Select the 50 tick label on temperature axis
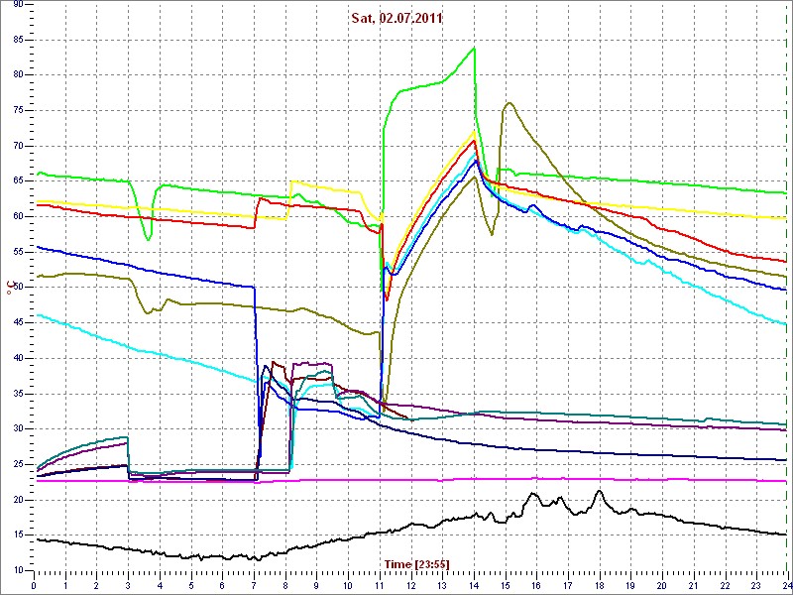793x595 pixels. 18,288
